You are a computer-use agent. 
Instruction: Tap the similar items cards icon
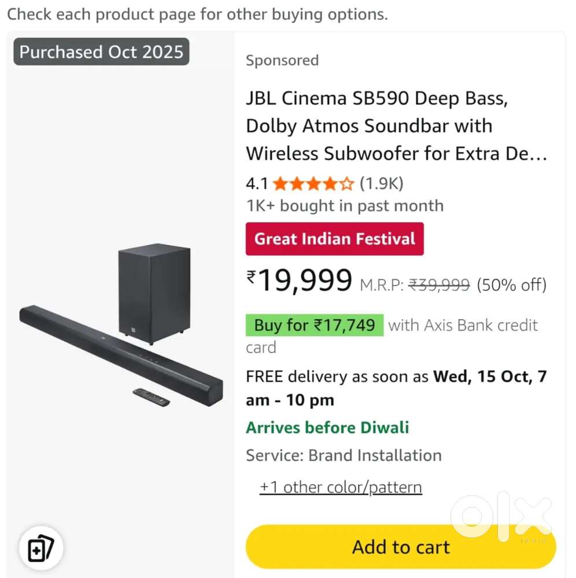[40, 547]
